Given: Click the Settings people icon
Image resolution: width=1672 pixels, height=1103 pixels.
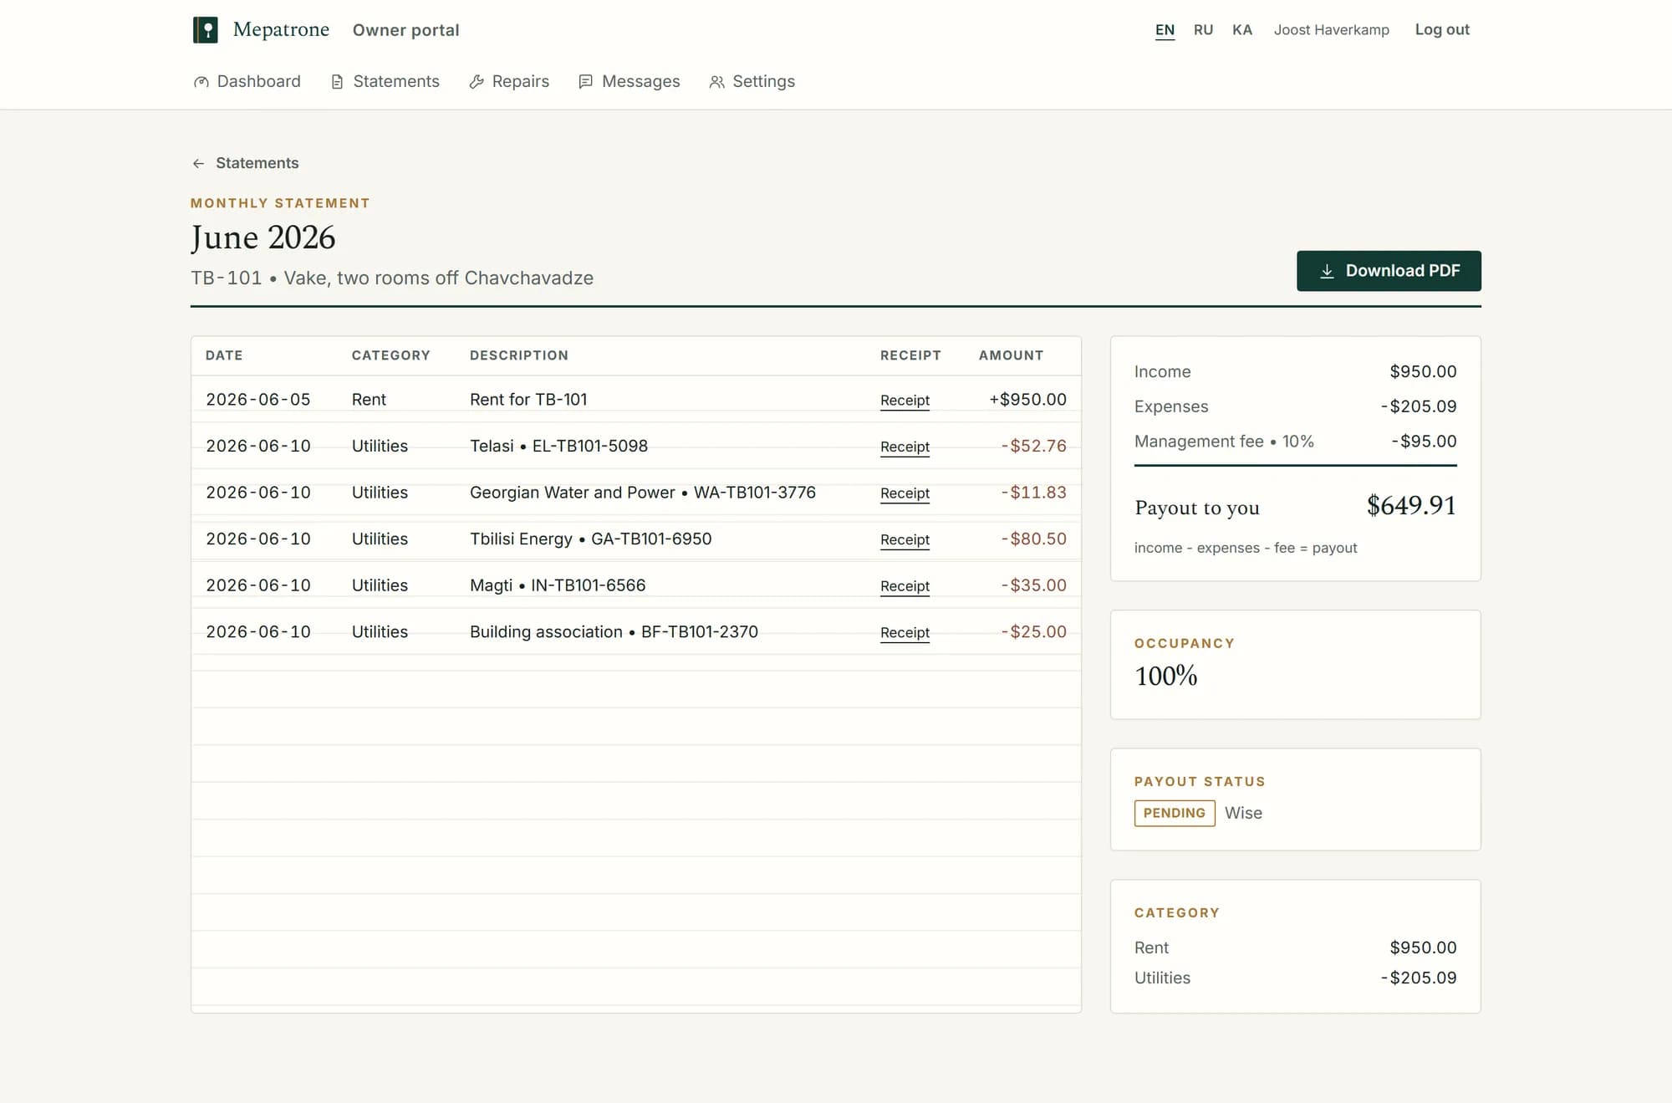Looking at the screenshot, I should (716, 82).
